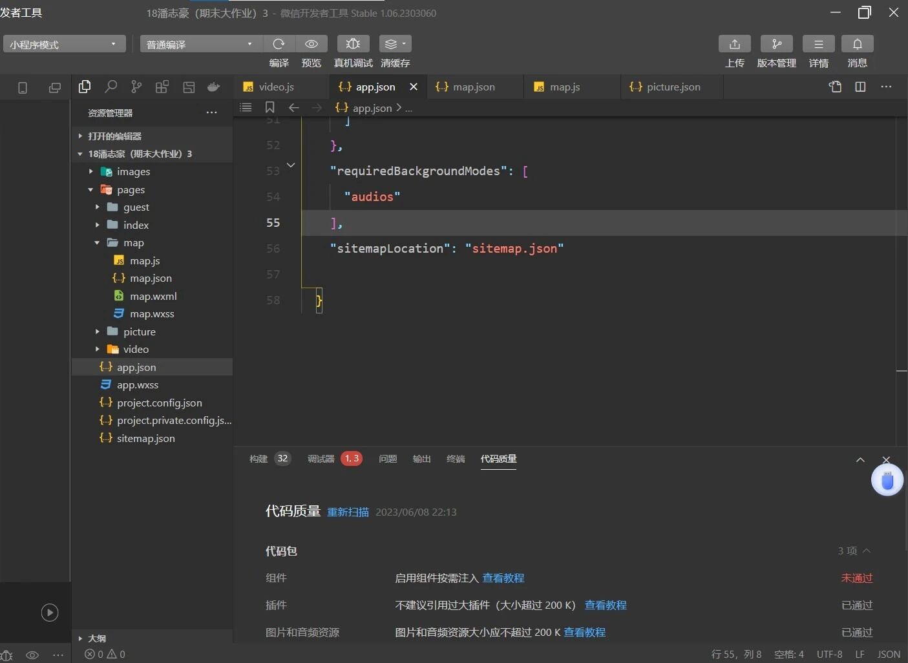Screen dimensions: 908x663
Task: Open the editor more actions ellipsis
Action: click(x=886, y=87)
